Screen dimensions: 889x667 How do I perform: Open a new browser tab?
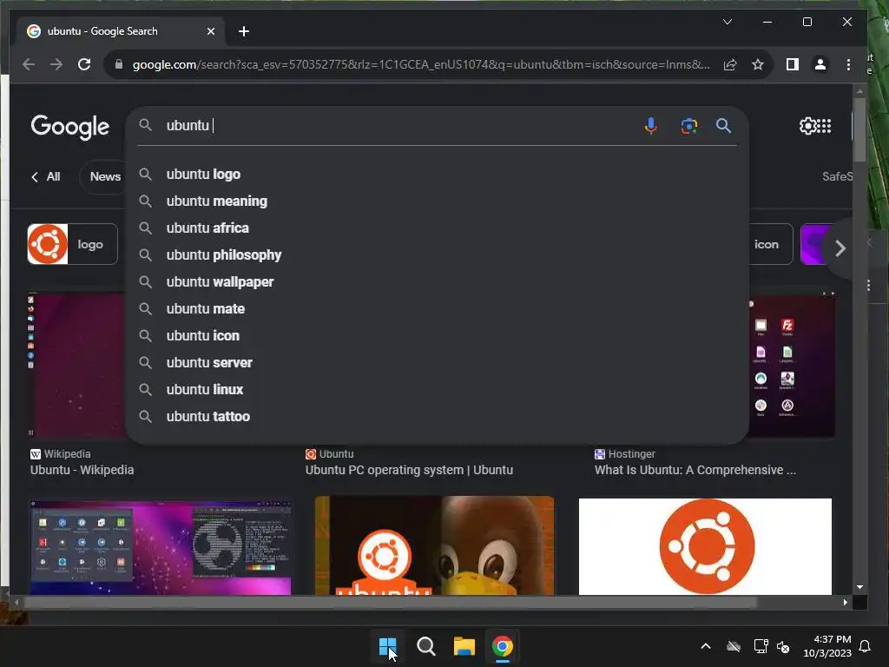coord(244,31)
